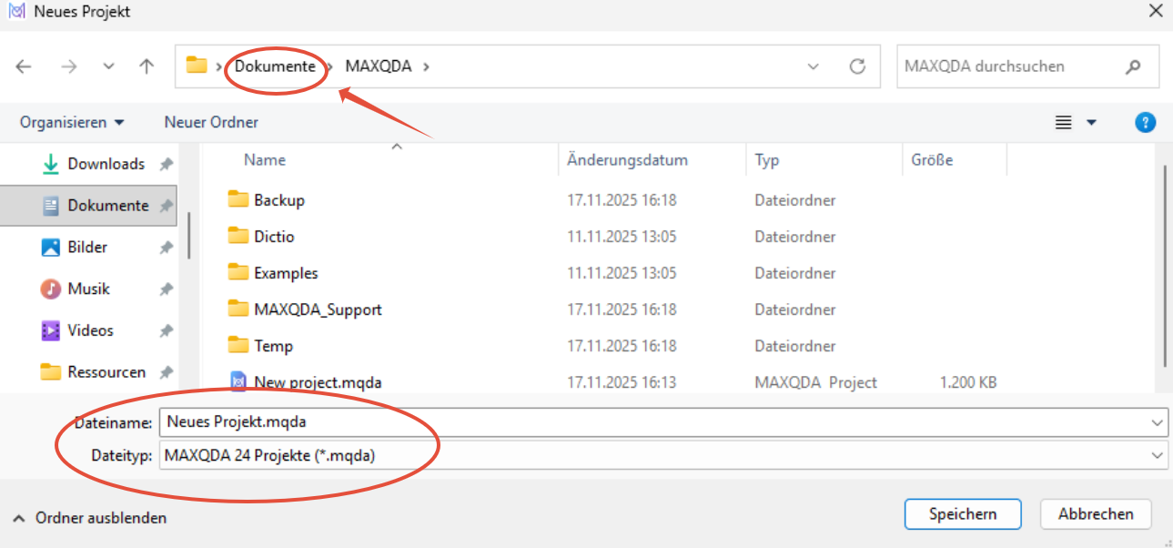Select Dokumente in the breadcrumb path
This screenshot has width=1173, height=548.
[x=276, y=66]
